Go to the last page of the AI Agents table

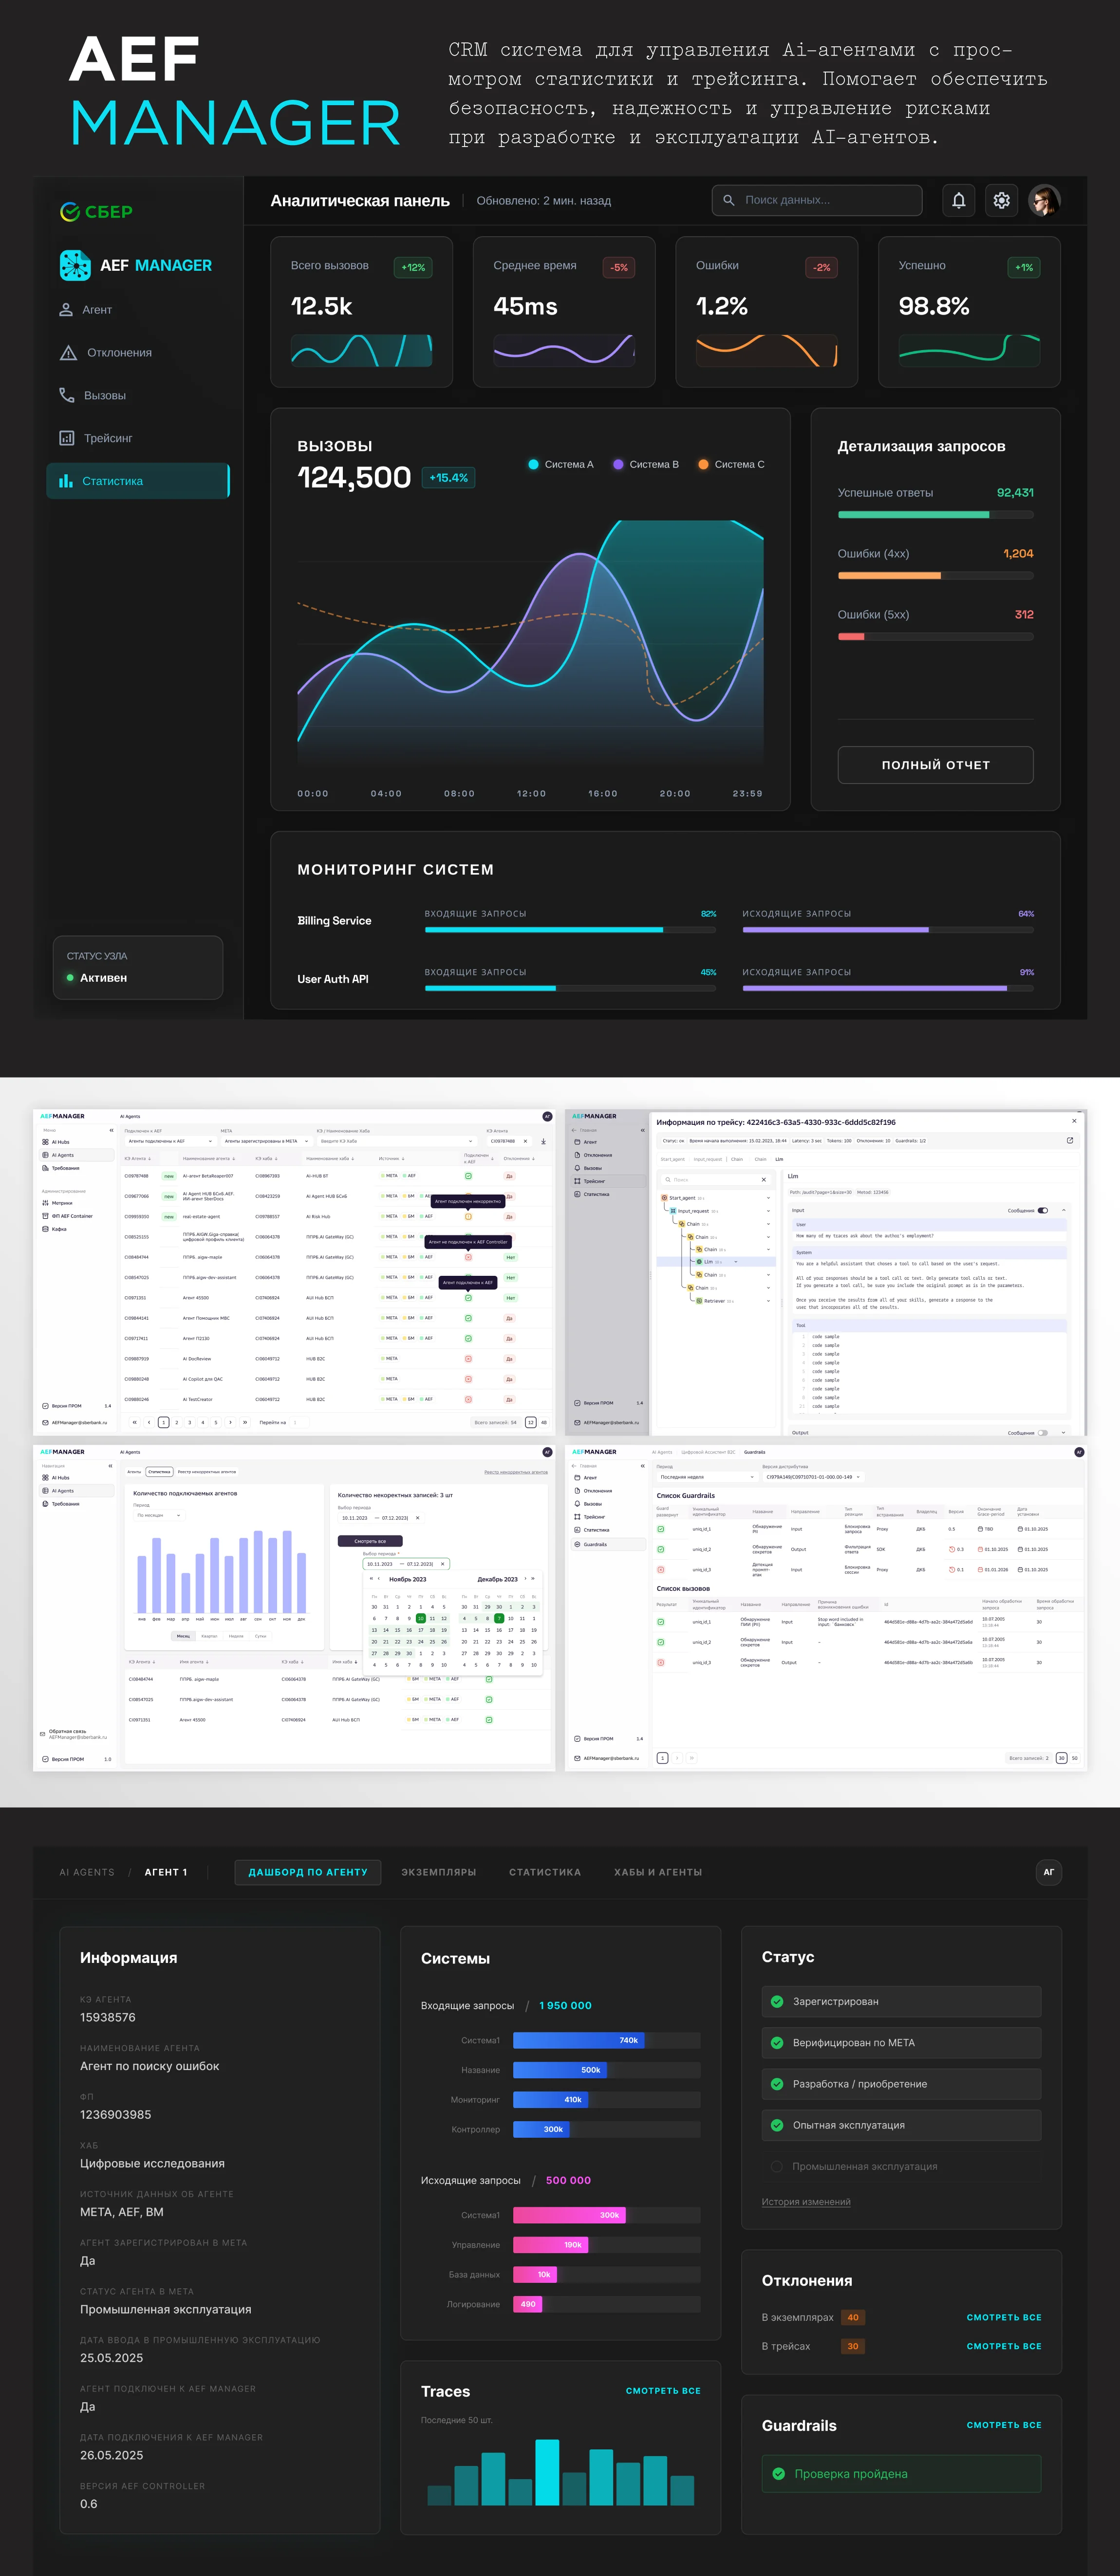[244, 1422]
